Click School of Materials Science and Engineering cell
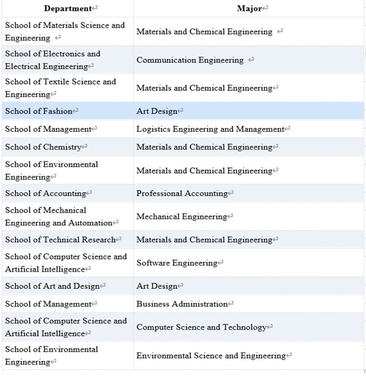The height and width of the screenshot is (379, 366). [68, 31]
